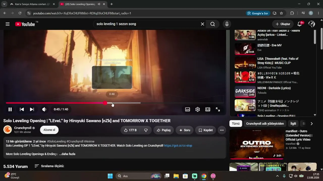This screenshot has height=181, width=323.
Task: Show more filter chips with the arrow
Action: pos(312,123)
